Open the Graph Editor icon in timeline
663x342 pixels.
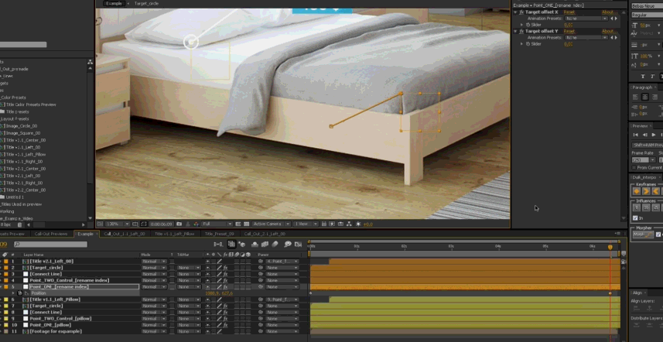point(298,245)
